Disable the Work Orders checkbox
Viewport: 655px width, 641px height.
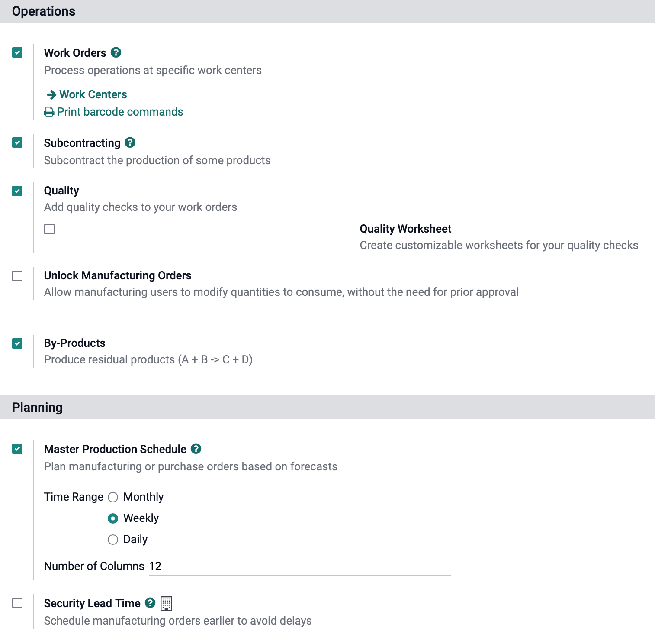[x=17, y=52]
